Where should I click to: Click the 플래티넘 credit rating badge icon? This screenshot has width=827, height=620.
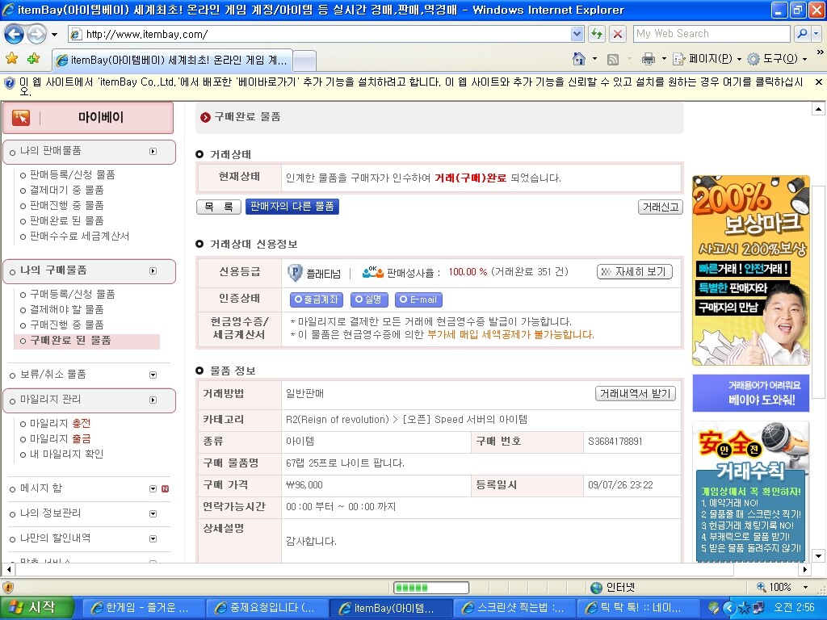295,272
